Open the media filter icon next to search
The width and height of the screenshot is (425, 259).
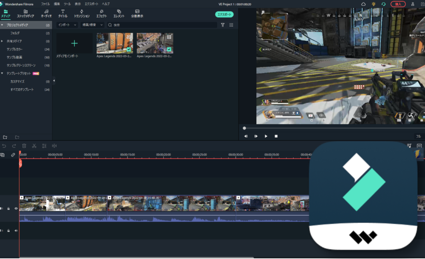pyautogui.click(x=223, y=25)
